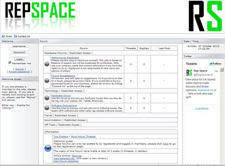Image resolution: width=225 pixels, height=166 pixels.
Task: Open the Home menu link
Action: tap(8, 36)
